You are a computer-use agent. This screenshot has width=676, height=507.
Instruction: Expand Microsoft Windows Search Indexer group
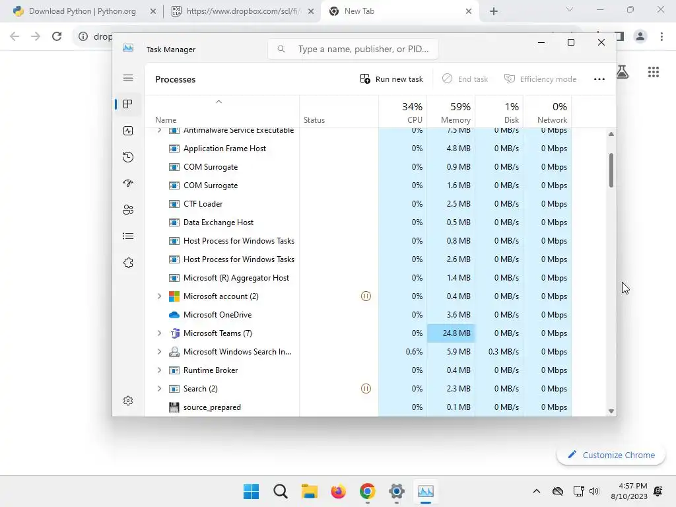coord(160,352)
